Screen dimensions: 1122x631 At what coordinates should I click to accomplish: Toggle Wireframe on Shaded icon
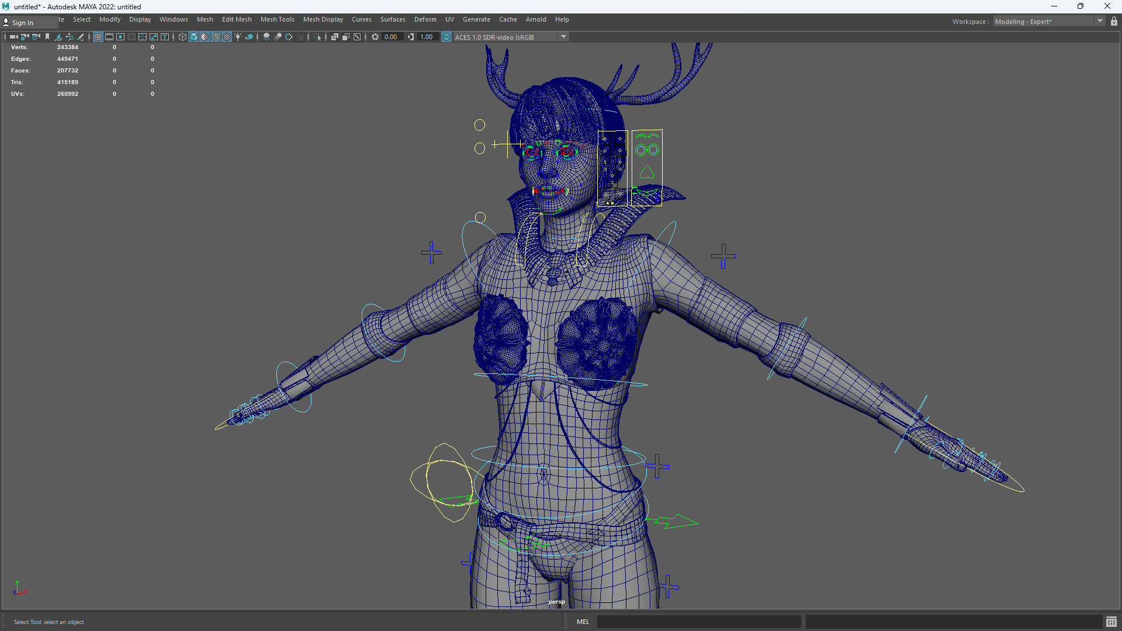pos(216,37)
